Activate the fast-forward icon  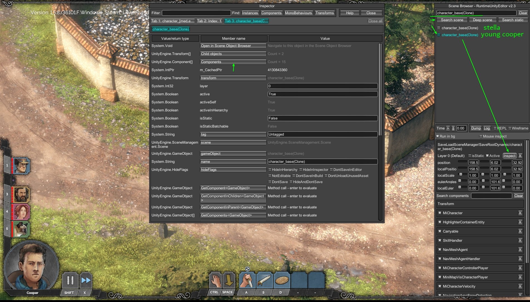pyautogui.click(x=86, y=280)
